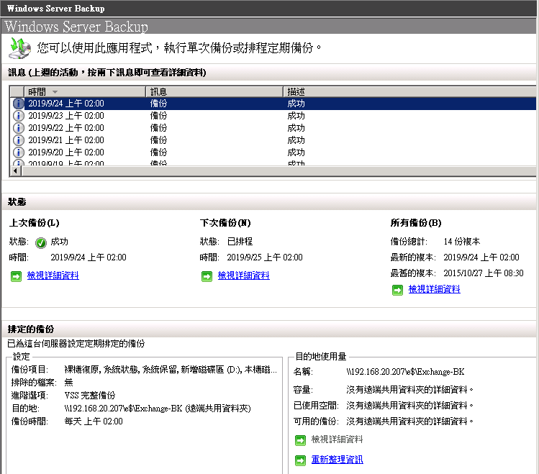539x474 pixels.
Task: Select the 2019/9/21 上午 02:00 row
Action: pos(273,140)
